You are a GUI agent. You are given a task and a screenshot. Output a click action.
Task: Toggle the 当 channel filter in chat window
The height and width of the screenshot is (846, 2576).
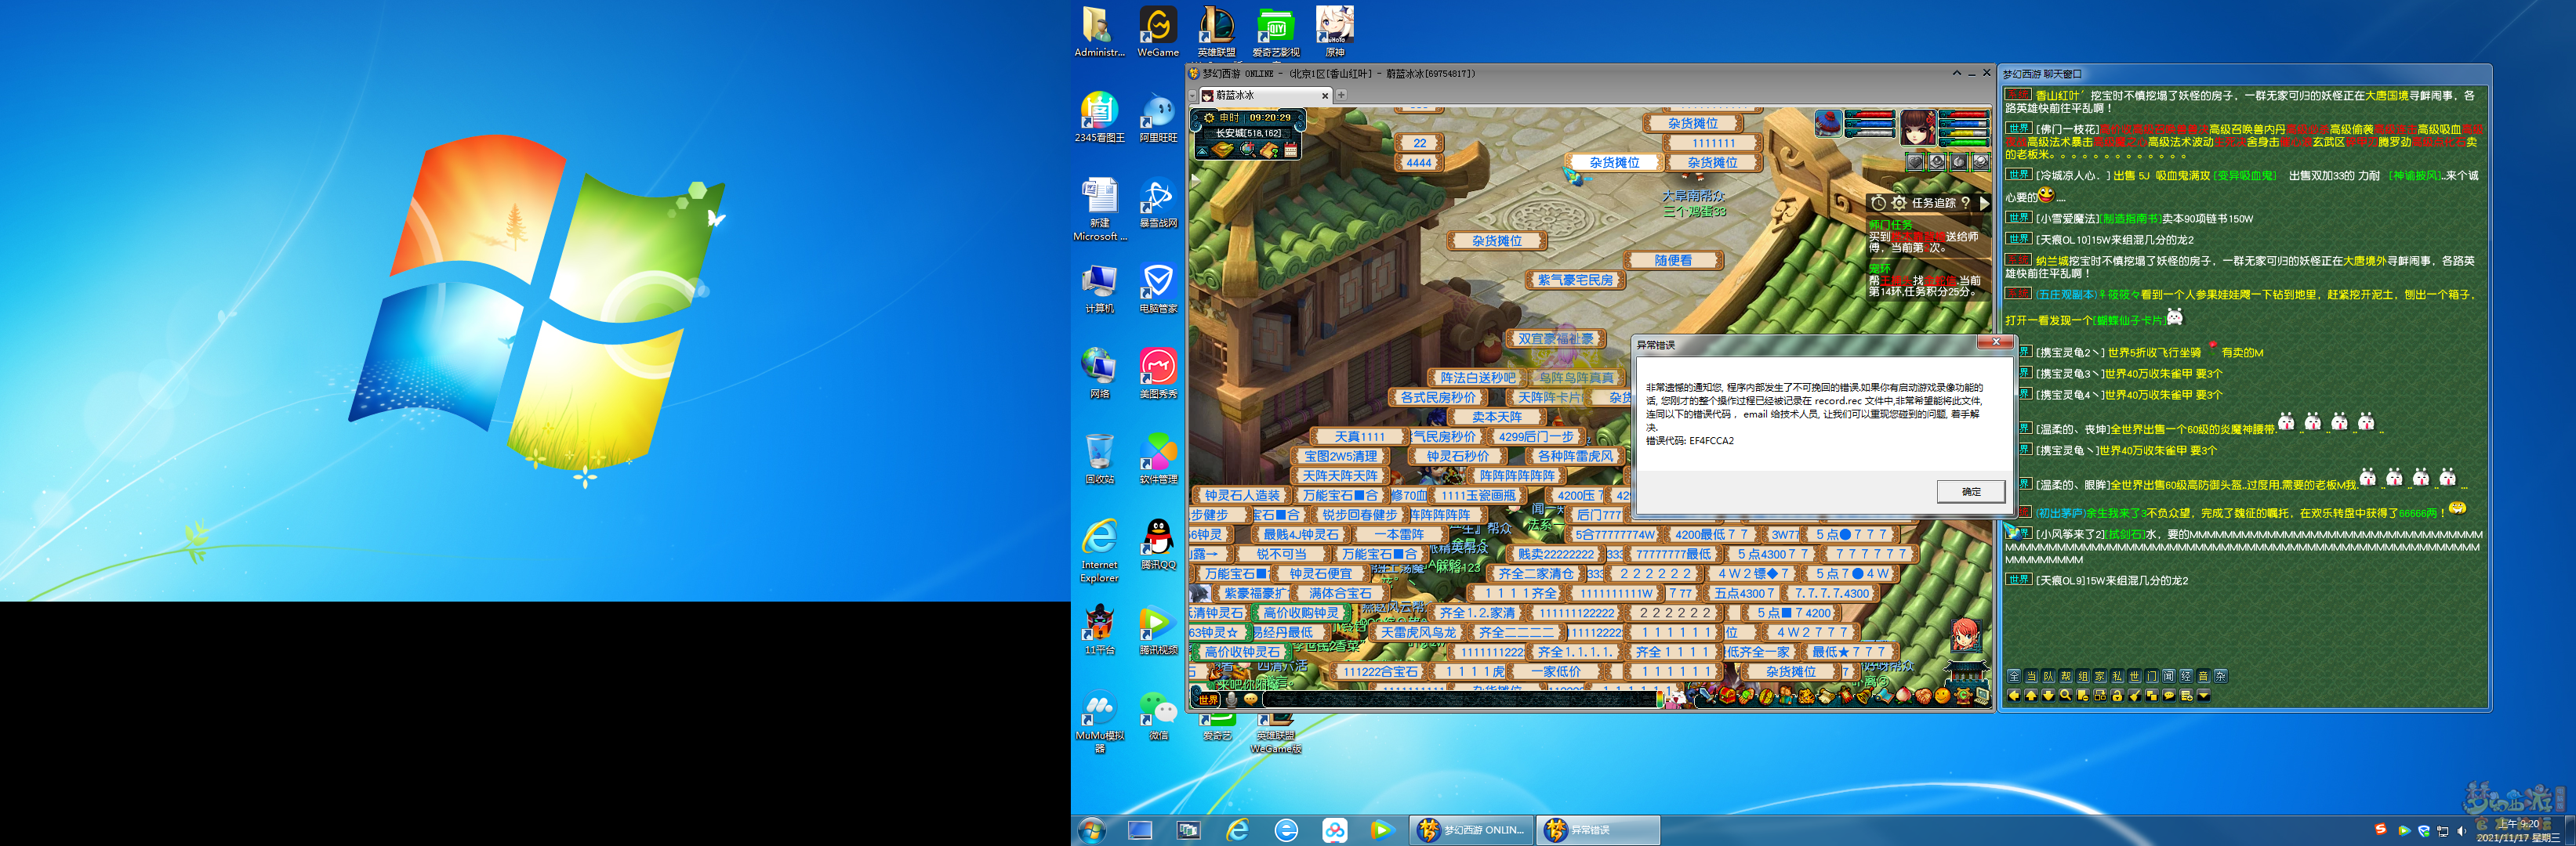[x=2031, y=676]
